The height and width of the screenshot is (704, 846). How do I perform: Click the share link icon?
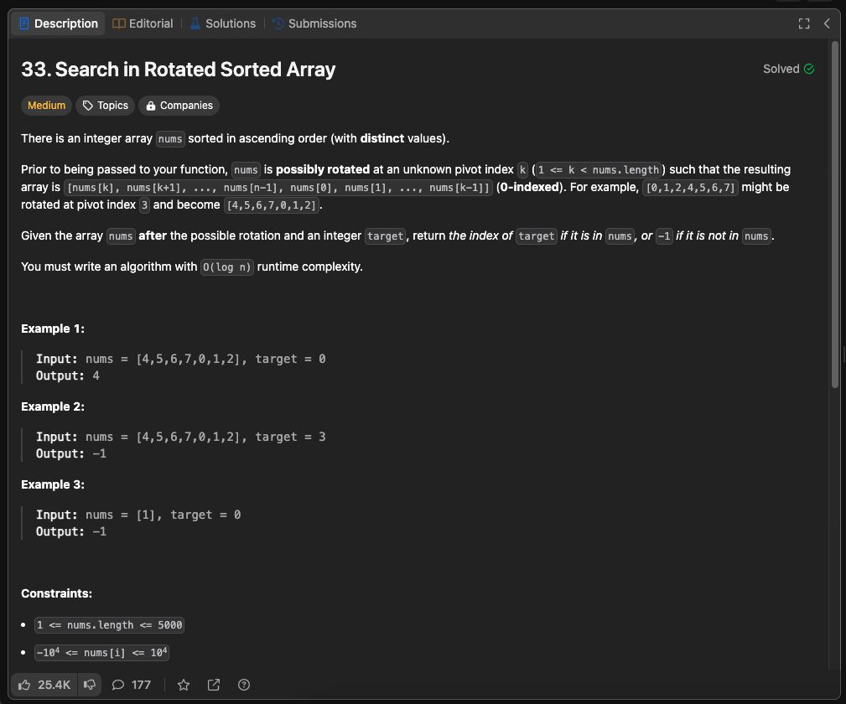(x=214, y=685)
